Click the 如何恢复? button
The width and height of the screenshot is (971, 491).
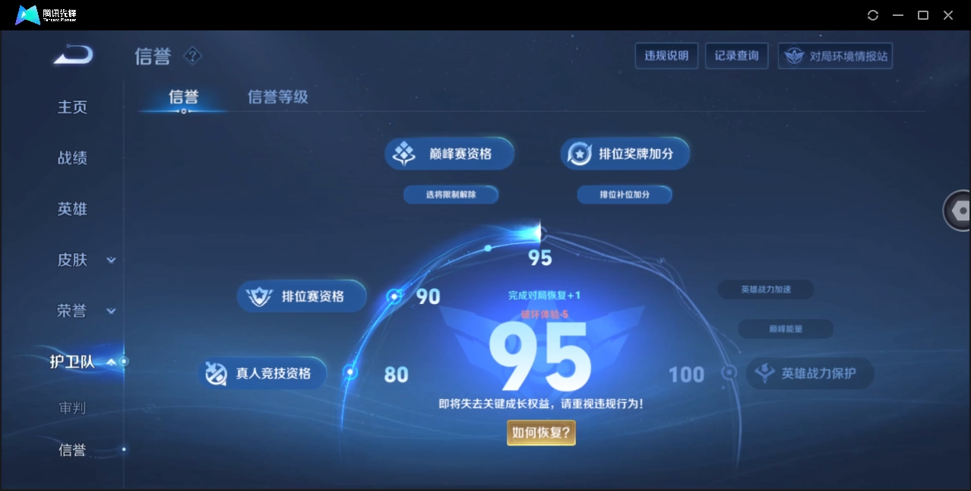point(541,433)
